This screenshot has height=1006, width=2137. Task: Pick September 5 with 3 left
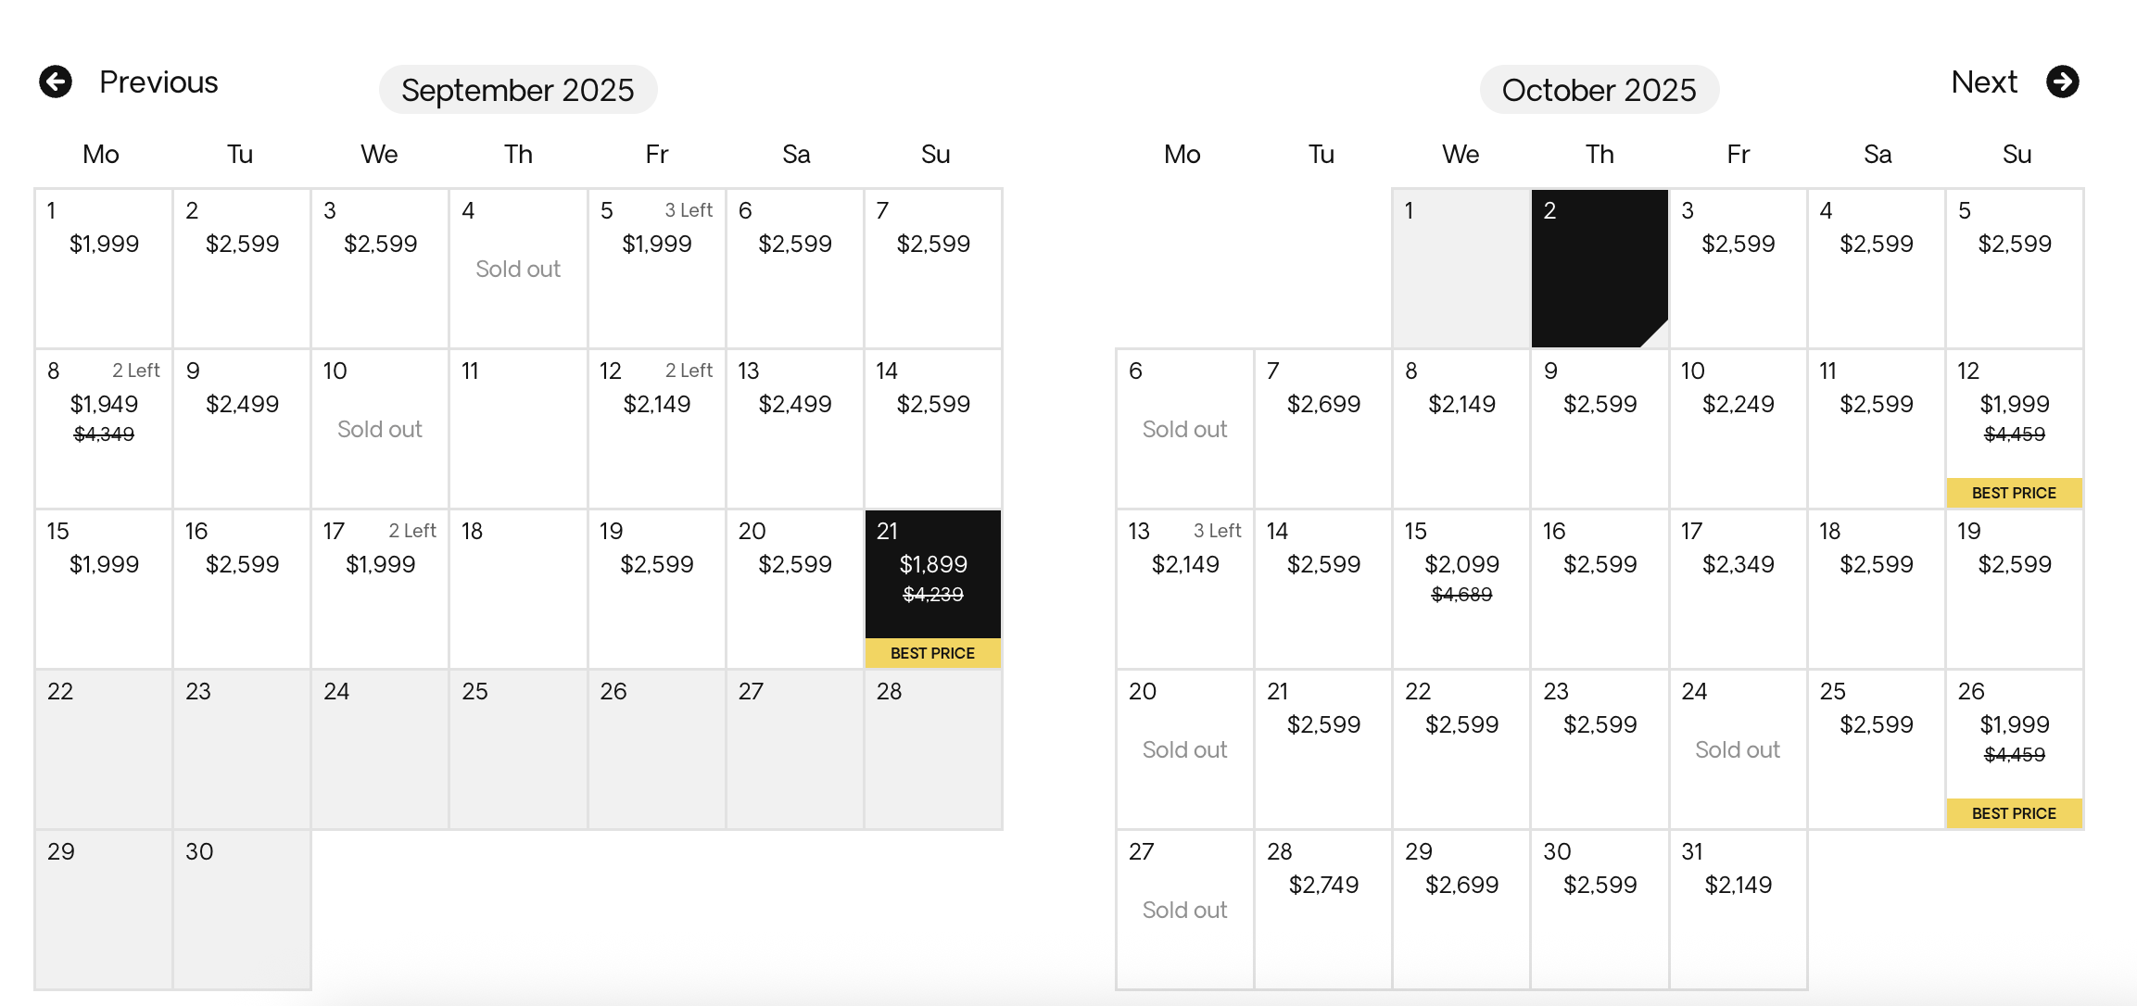point(657,269)
